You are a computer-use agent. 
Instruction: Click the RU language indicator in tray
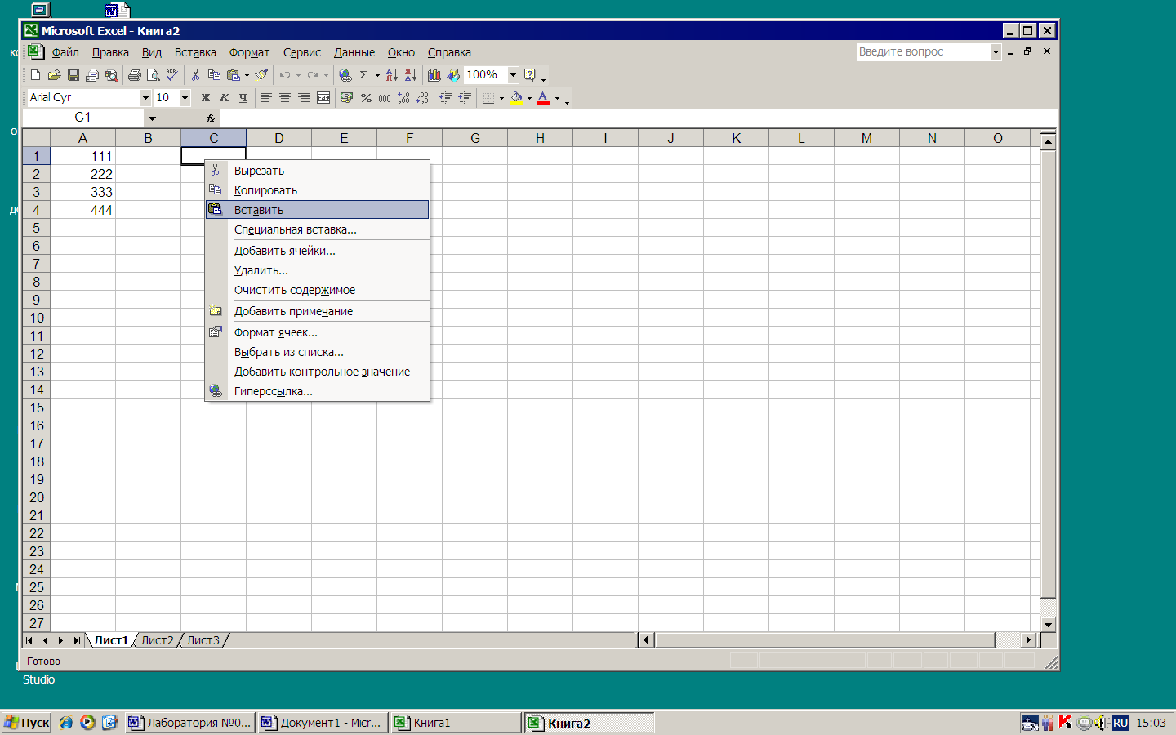pos(1120,723)
